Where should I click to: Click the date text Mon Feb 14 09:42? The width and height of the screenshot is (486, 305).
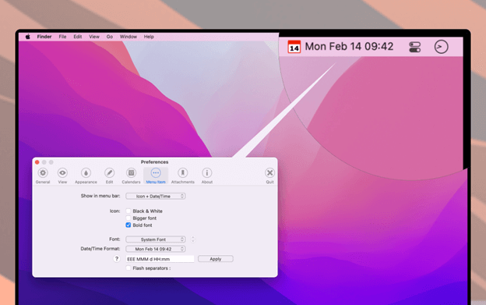coord(349,47)
